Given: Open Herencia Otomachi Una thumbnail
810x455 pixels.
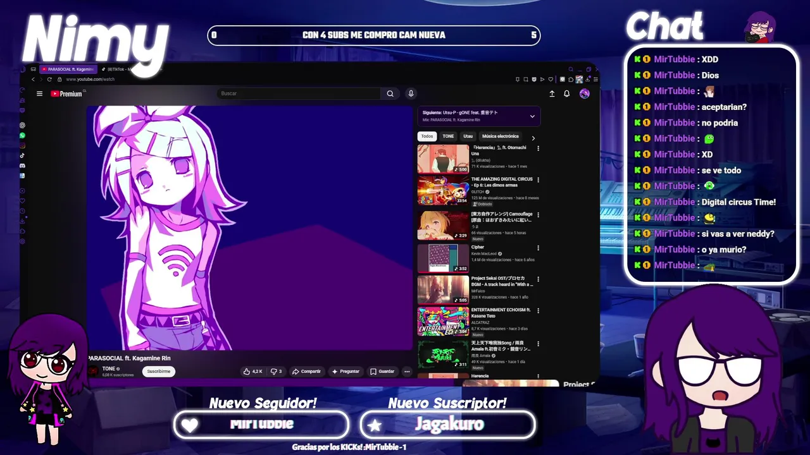Looking at the screenshot, I should (x=443, y=159).
